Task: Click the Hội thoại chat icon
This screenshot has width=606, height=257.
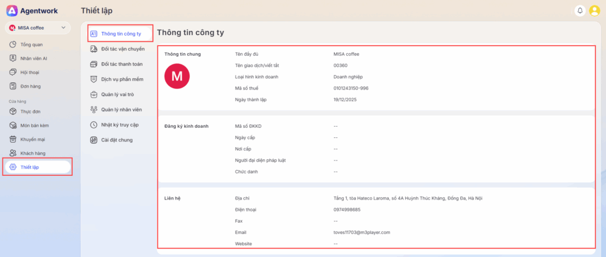Action: [13, 72]
